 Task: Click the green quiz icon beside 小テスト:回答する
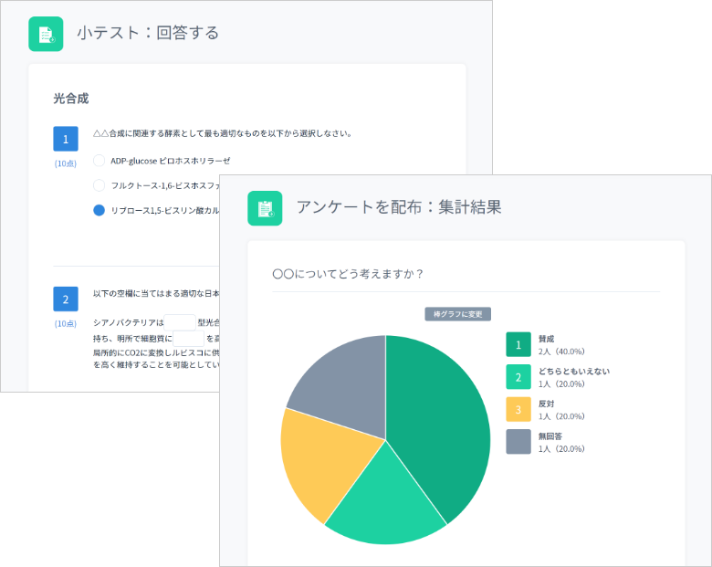[46, 34]
